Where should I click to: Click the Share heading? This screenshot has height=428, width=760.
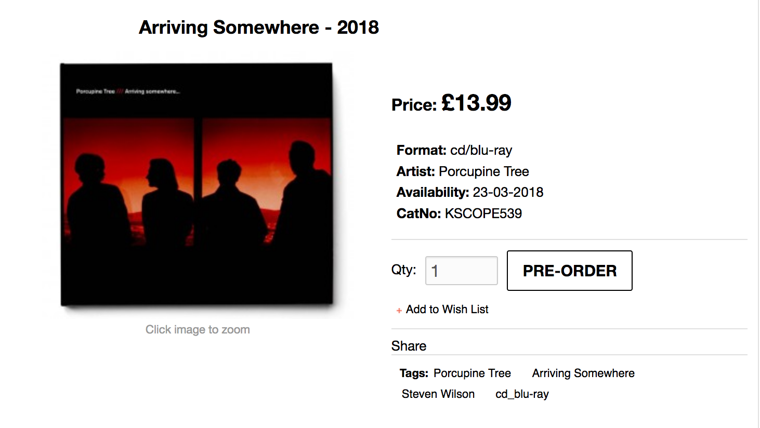pyautogui.click(x=409, y=346)
